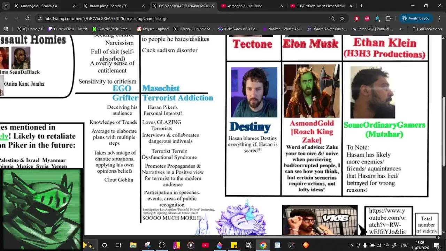Close the hasan piker - Search tab
446x251 pixels.
tap(143, 6)
